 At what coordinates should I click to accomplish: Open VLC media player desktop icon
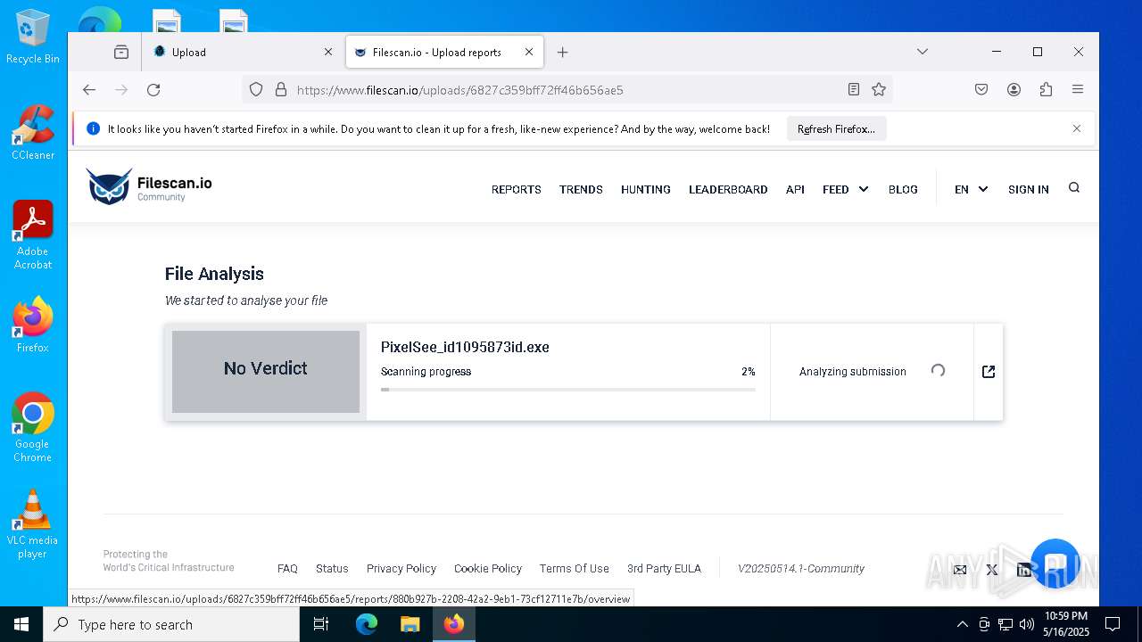[33, 524]
